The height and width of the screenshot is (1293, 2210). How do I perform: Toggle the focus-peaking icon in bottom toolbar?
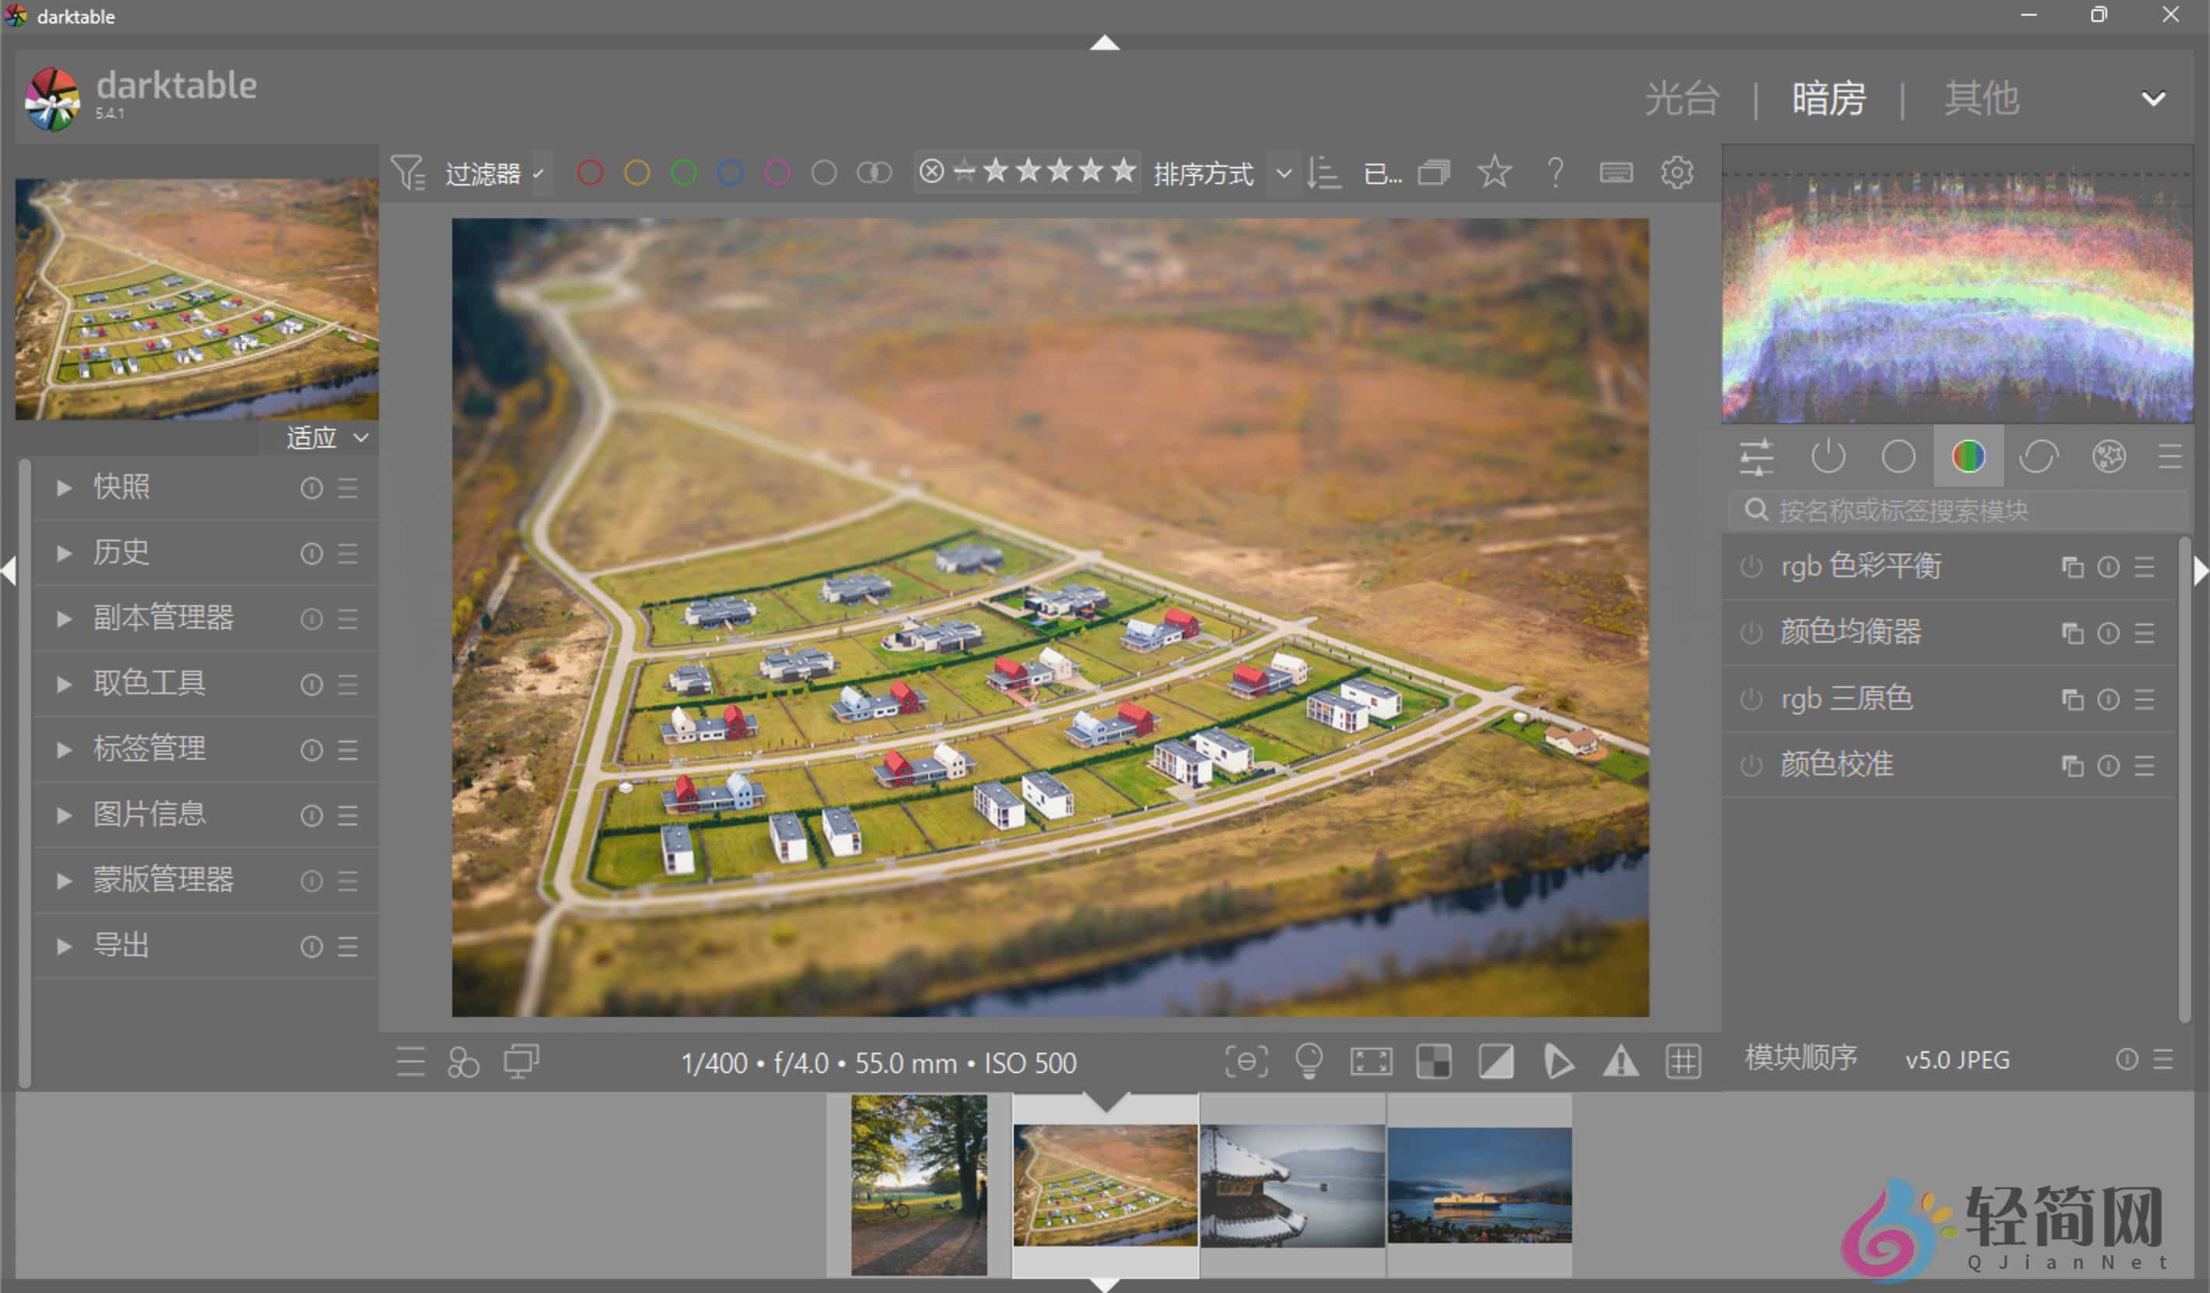pos(1246,1062)
